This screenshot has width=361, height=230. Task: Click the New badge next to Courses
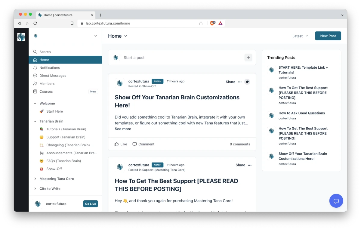click(x=93, y=92)
